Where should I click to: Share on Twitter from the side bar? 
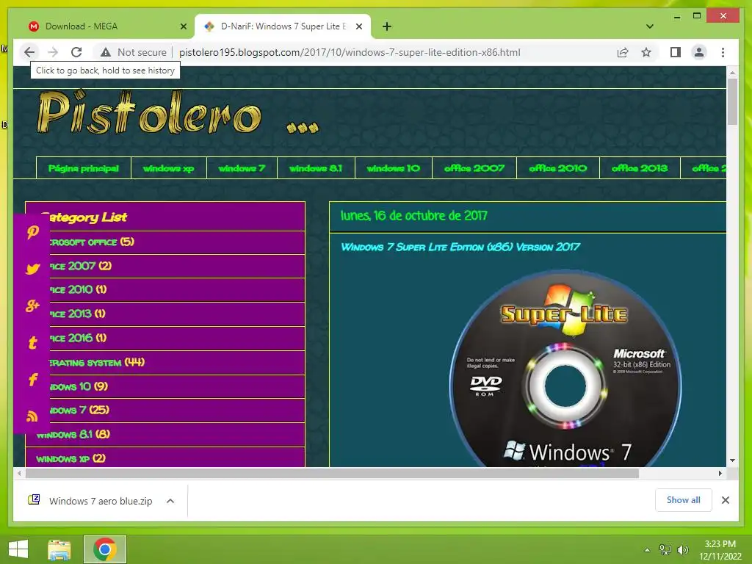tap(32, 269)
